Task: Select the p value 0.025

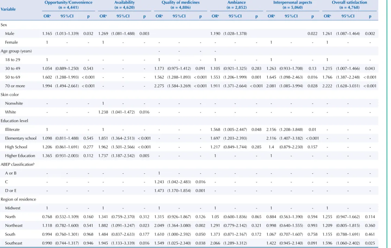Action: [370, 243]
